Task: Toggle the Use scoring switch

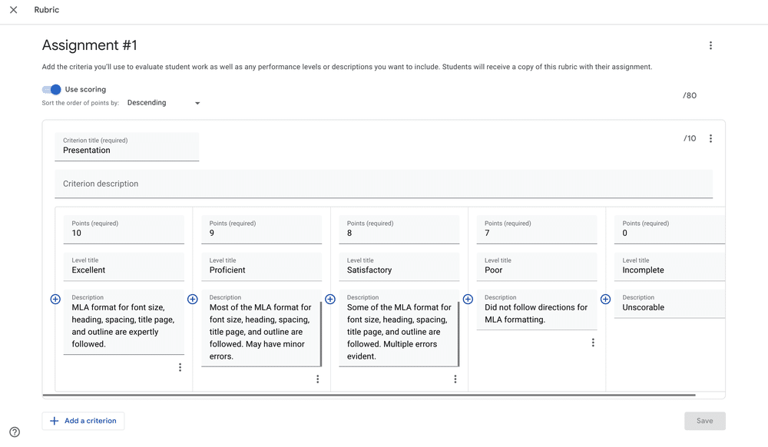Action: point(51,90)
